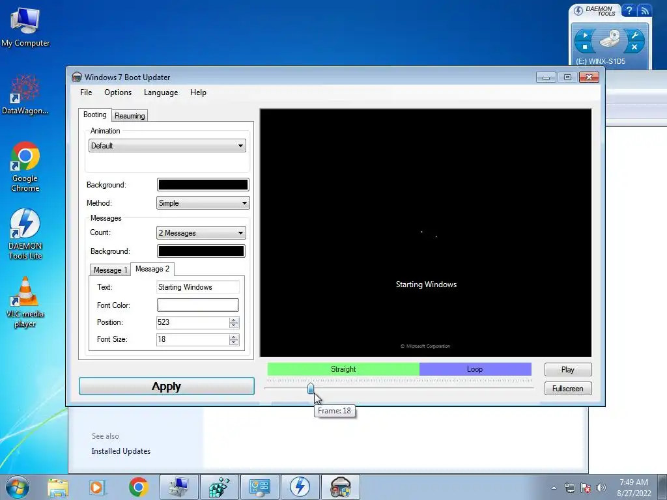This screenshot has width=667, height=500.
Task: Decrease the Position value with the down arrow
Action: coord(234,326)
